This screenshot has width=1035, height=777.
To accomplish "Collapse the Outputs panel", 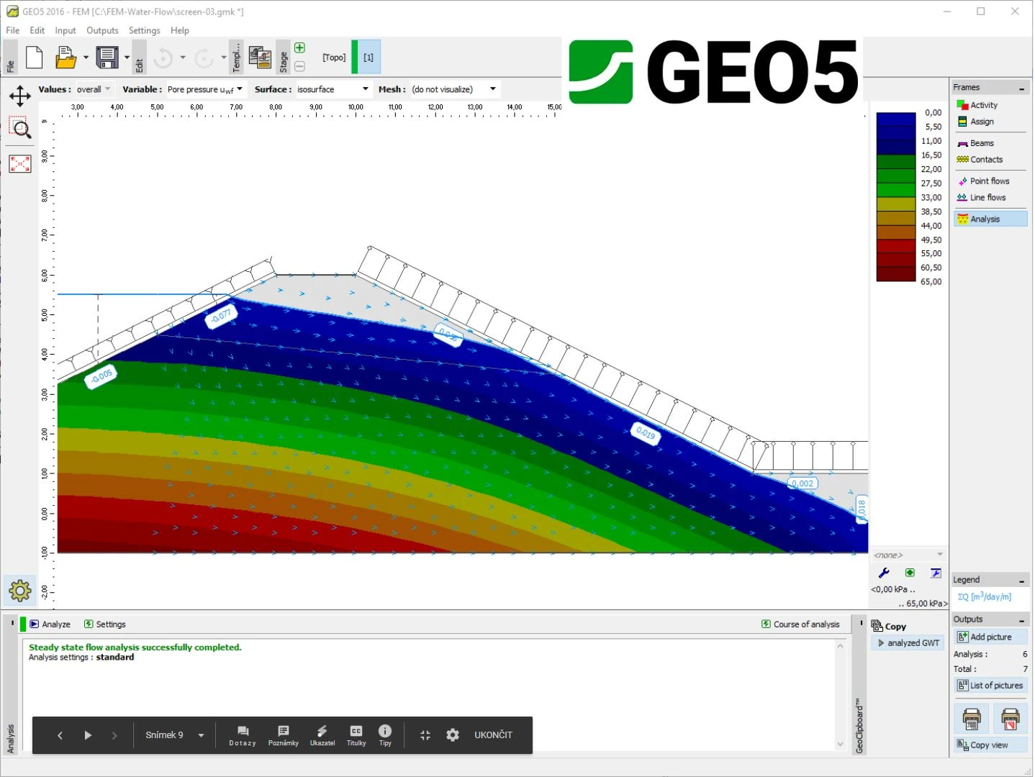I will [x=1021, y=619].
